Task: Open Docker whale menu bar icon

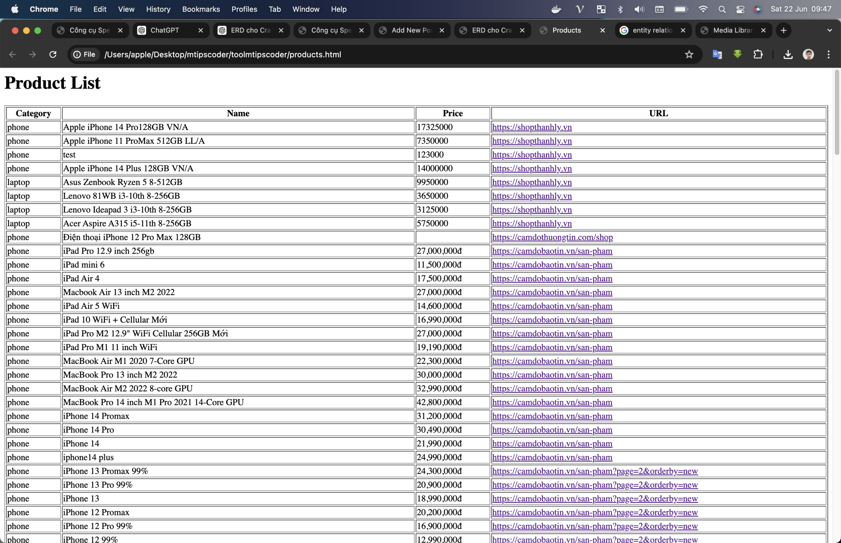Action: click(557, 9)
